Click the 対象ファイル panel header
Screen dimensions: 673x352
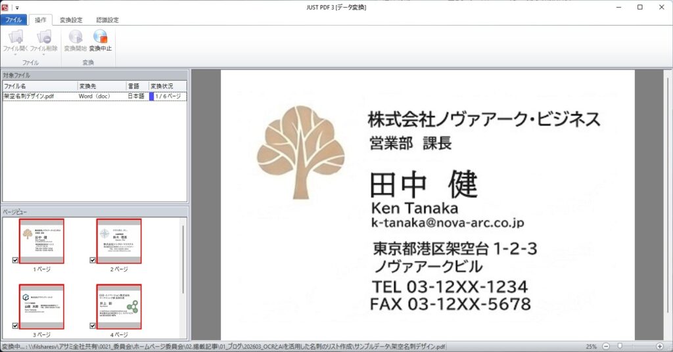(95, 75)
